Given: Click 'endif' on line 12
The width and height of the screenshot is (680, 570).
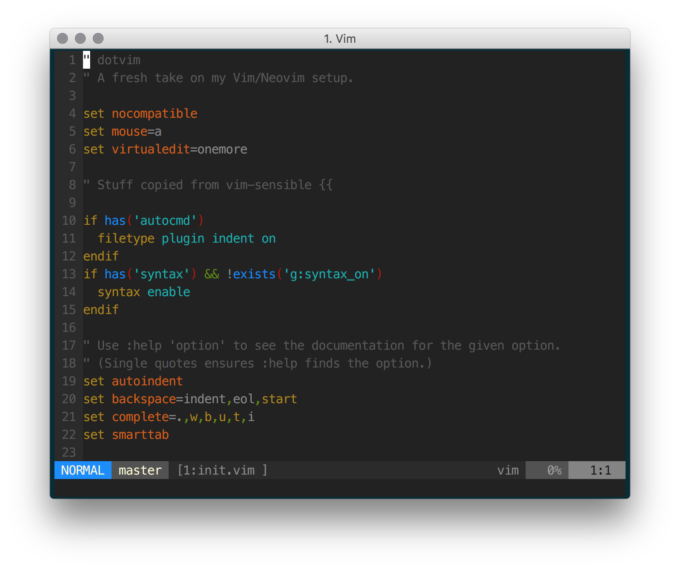Looking at the screenshot, I should point(101,256).
